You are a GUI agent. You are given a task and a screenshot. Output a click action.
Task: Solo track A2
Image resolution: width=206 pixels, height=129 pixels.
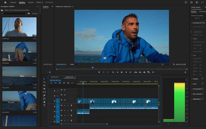[x=68, y=110]
